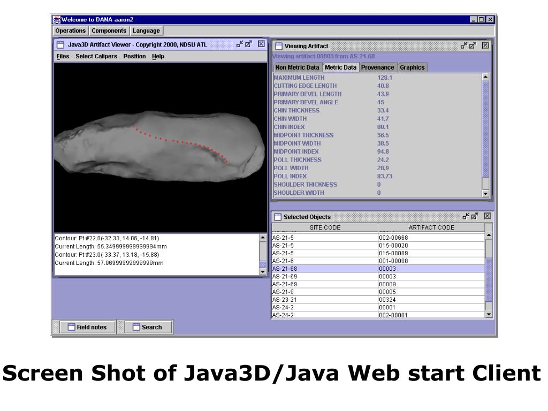Close the Java3D Artifact Viewer window

[261, 44]
